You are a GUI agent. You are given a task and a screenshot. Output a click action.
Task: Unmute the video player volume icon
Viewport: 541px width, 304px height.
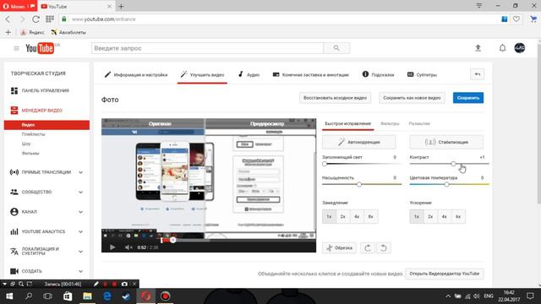point(128,247)
